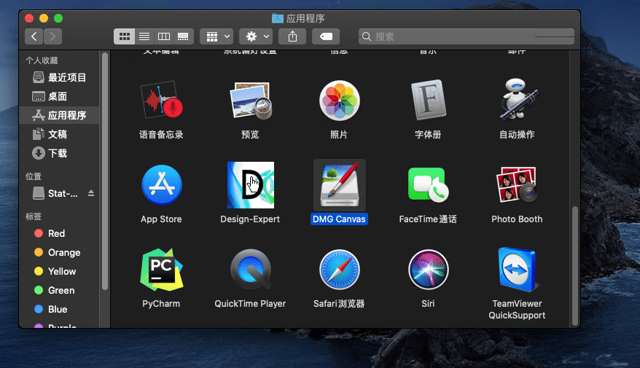
Task: Click the DMG Canvas application icon
Action: pos(340,184)
